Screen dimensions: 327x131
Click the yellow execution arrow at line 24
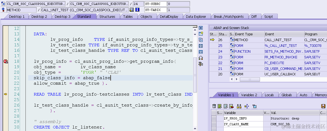[x=6, y=94]
